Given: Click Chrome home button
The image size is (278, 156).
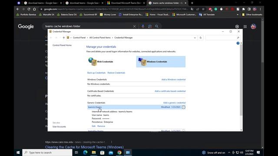Looking at the screenshot, I should click(x=34, y=9).
